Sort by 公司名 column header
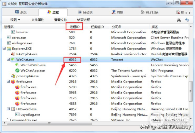The height and width of the screenshot is (133, 195). coord(129,27)
